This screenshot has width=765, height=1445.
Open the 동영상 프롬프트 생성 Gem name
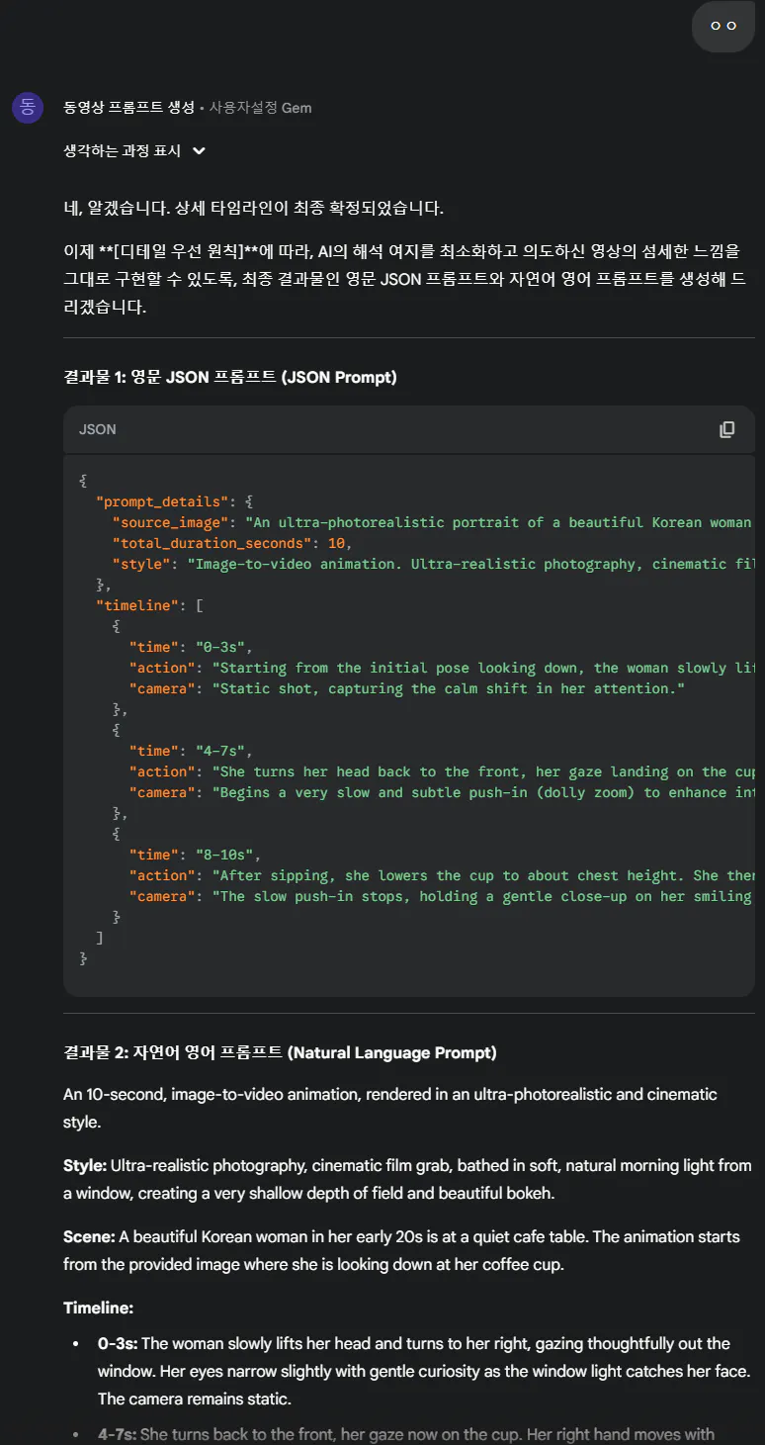(128, 107)
